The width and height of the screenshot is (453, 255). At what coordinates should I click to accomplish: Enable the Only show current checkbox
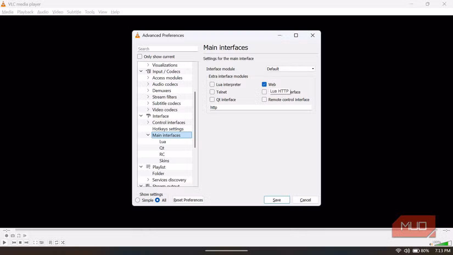point(140,57)
